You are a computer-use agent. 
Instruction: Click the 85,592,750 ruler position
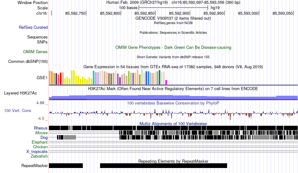(x=75, y=13)
